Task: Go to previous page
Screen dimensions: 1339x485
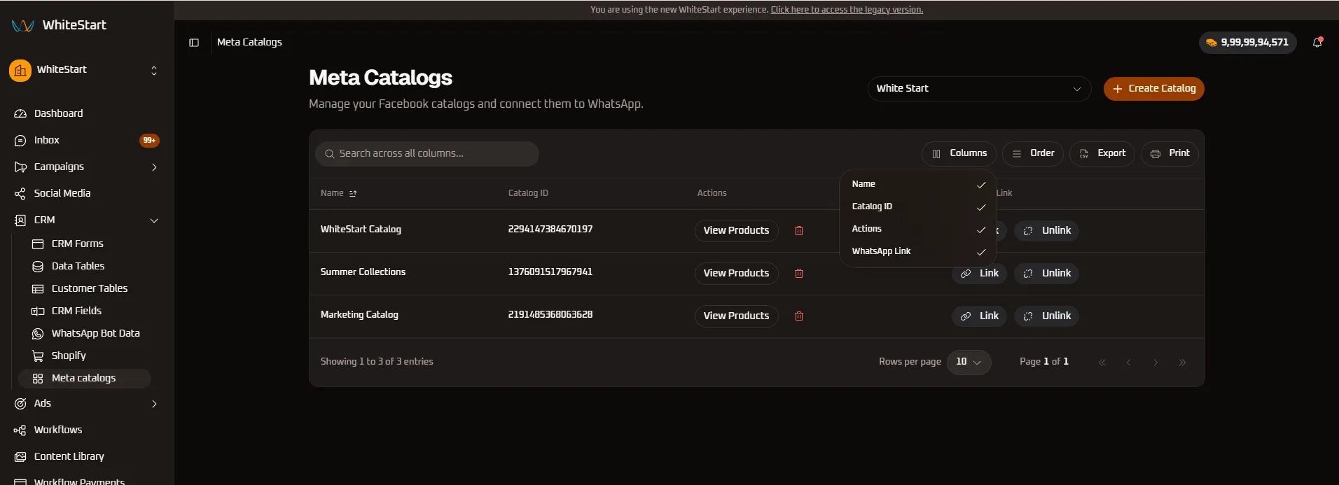Action: pos(1129,363)
